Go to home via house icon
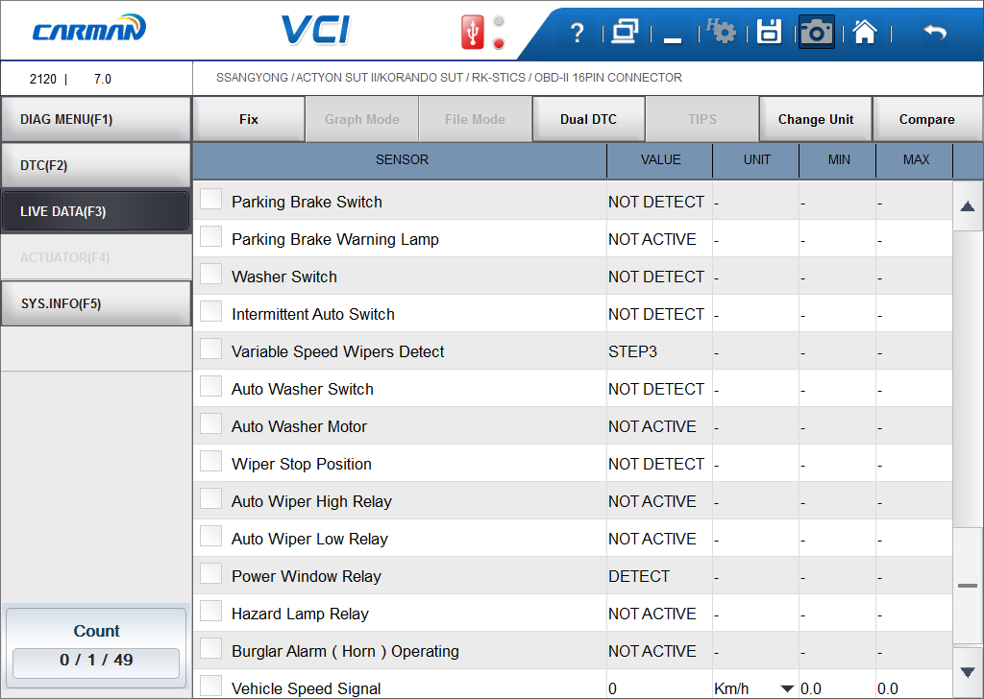 pos(865,32)
